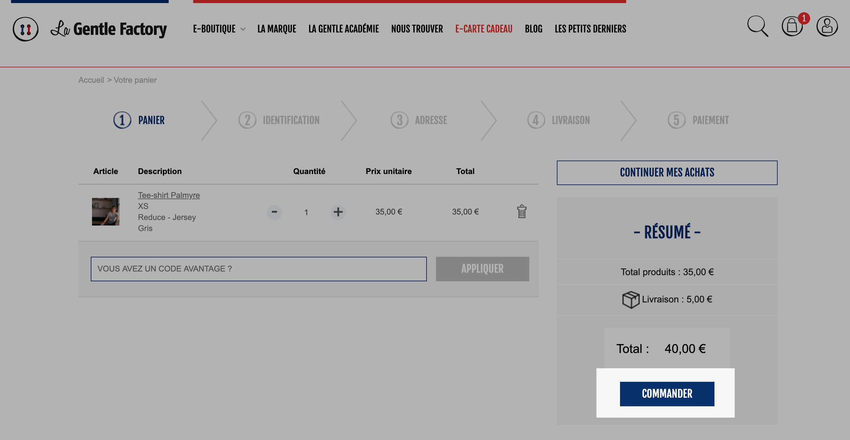
Task: Open the shopping bag cart icon
Action: click(x=792, y=26)
